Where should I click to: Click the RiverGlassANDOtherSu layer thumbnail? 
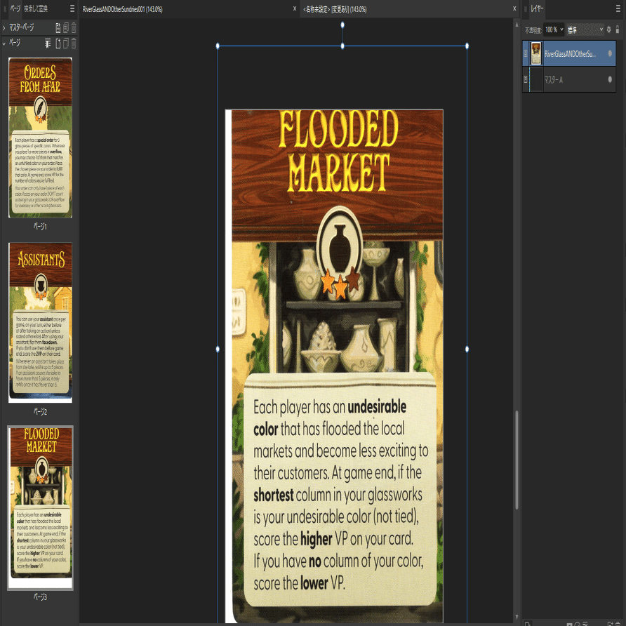(535, 53)
